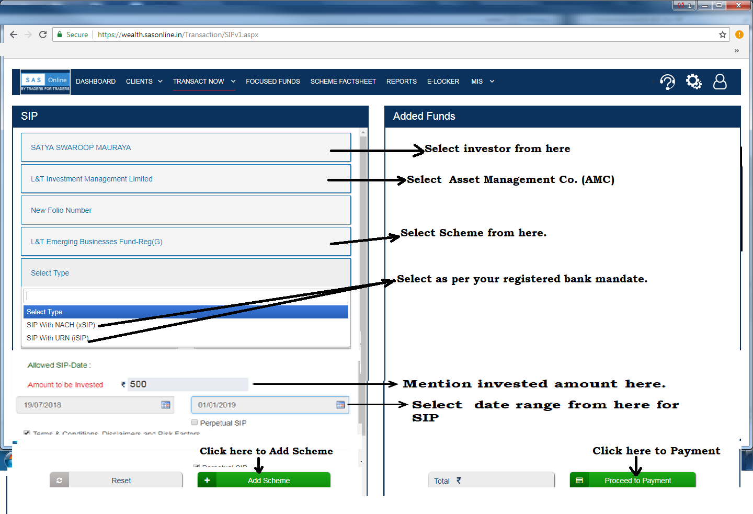The height and width of the screenshot is (514, 753).
Task: Toggle the Perpetual SIP checkbox
Action: (195, 422)
